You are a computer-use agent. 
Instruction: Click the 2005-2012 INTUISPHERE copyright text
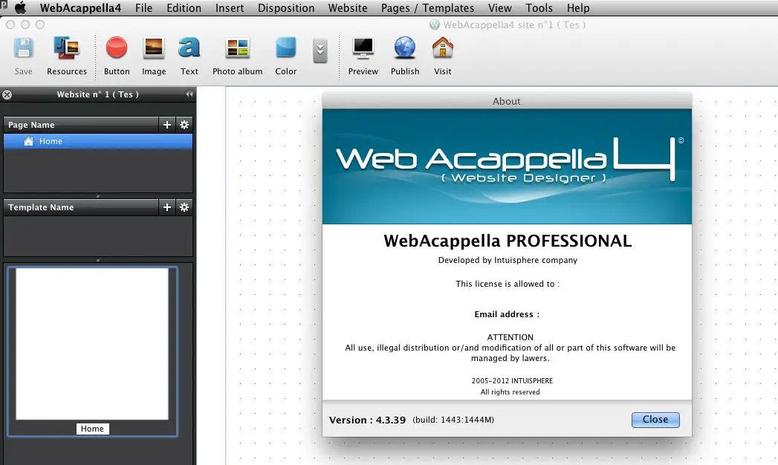coord(512,381)
